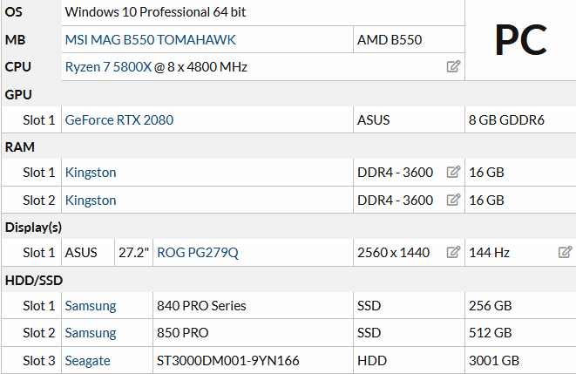Open the Seagate manufacturer link
This screenshot has width=576, height=374.
pos(87,360)
